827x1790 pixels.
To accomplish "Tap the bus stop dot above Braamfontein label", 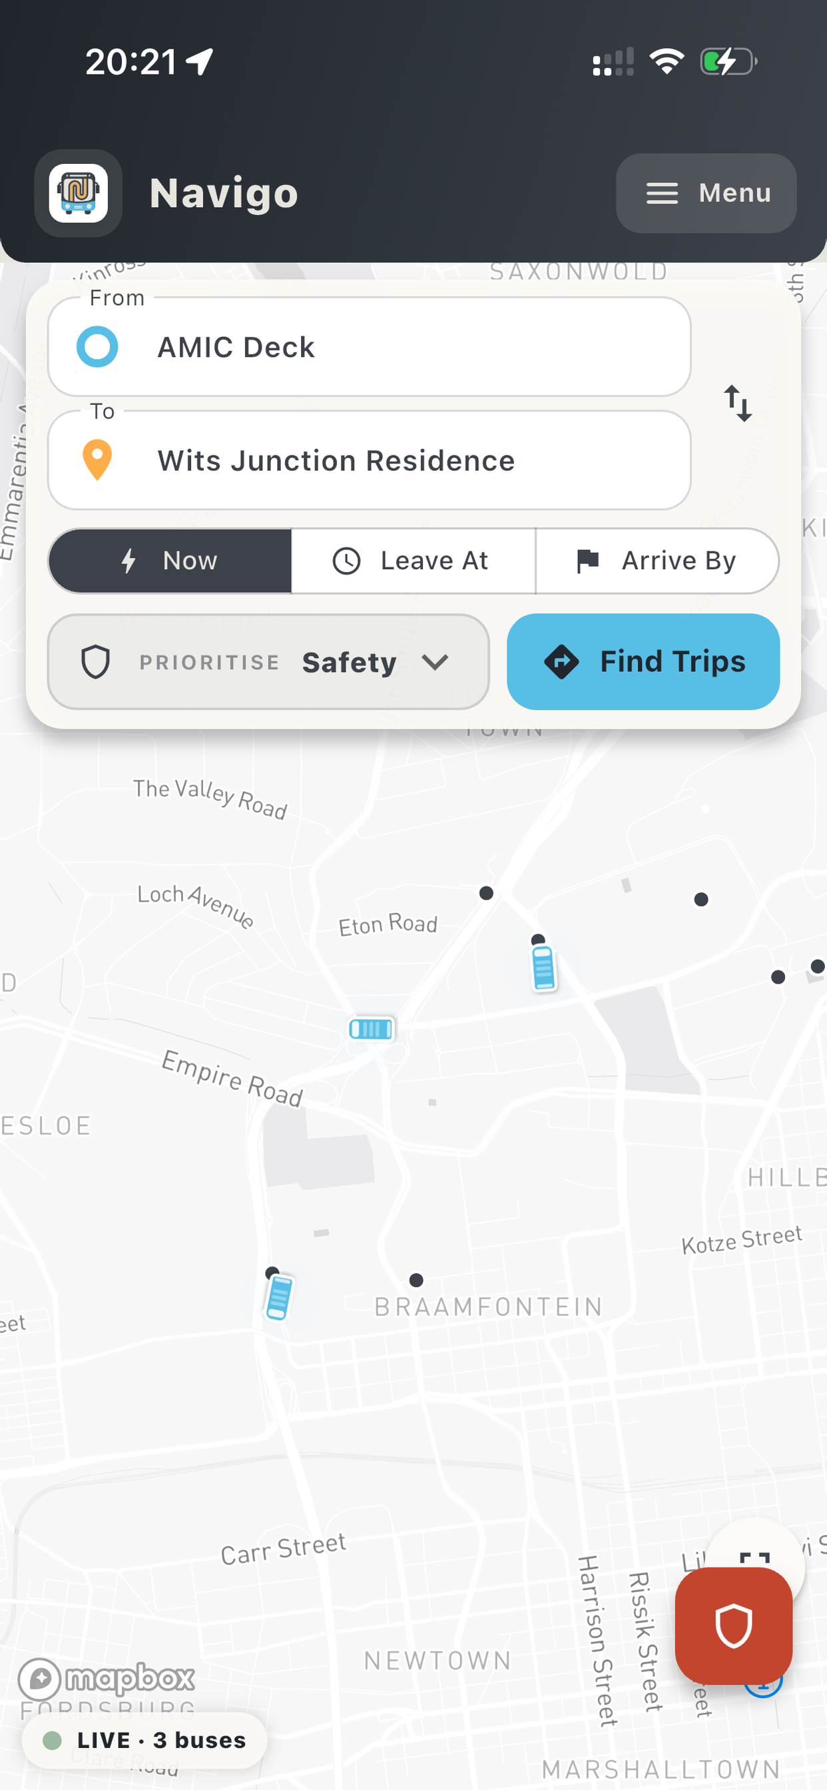I will pyautogui.click(x=416, y=1280).
